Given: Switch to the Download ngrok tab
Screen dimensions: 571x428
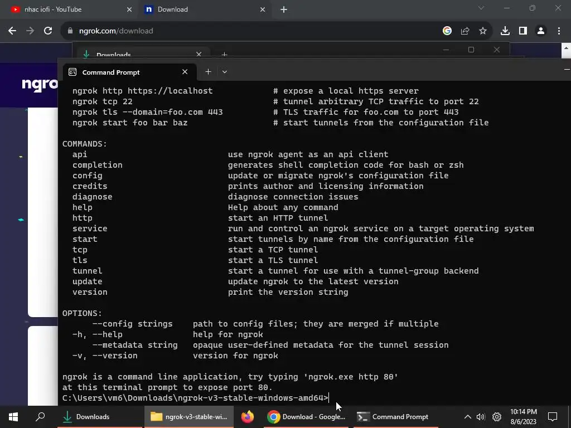Looking at the screenshot, I should [x=205, y=9].
